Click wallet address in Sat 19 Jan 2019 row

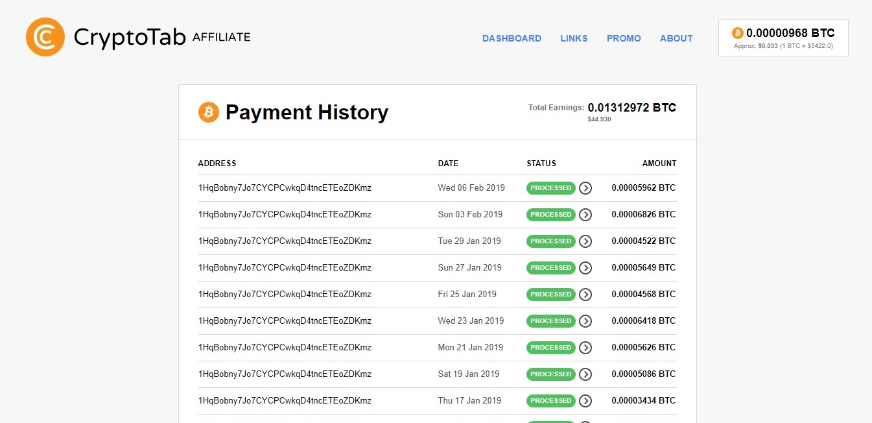point(285,374)
